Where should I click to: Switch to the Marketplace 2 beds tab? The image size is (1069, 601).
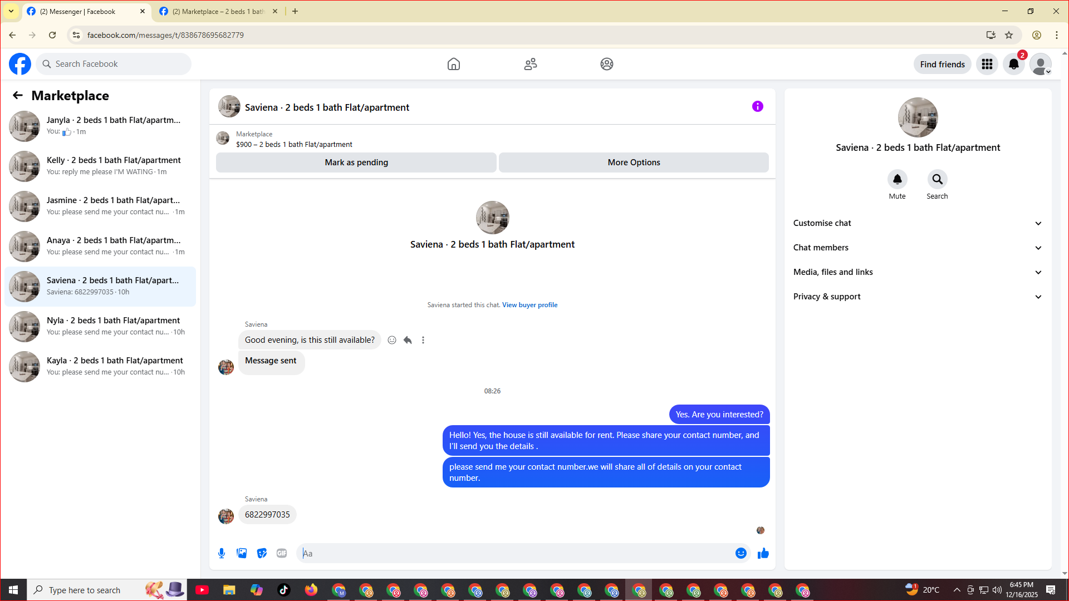218,11
